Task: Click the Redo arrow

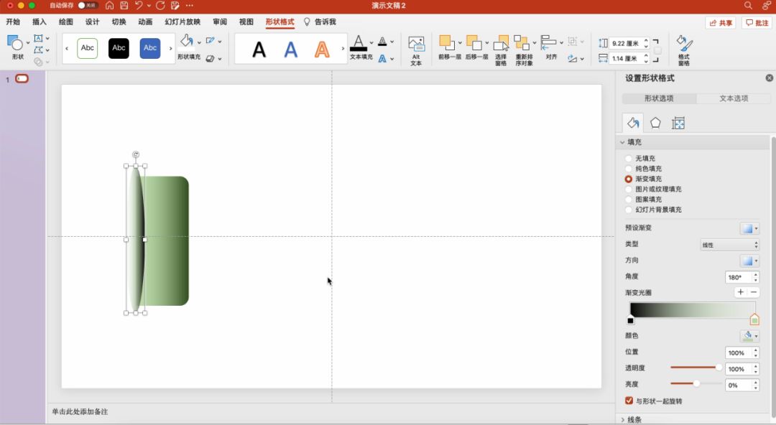Action: click(160, 6)
